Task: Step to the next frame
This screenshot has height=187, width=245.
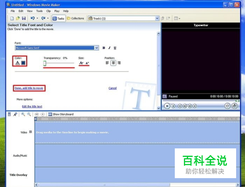Action: [x=190, y=106]
